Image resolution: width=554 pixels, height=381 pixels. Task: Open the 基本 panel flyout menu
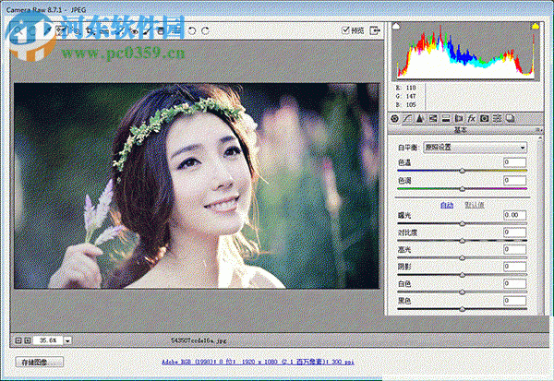[538, 130]
